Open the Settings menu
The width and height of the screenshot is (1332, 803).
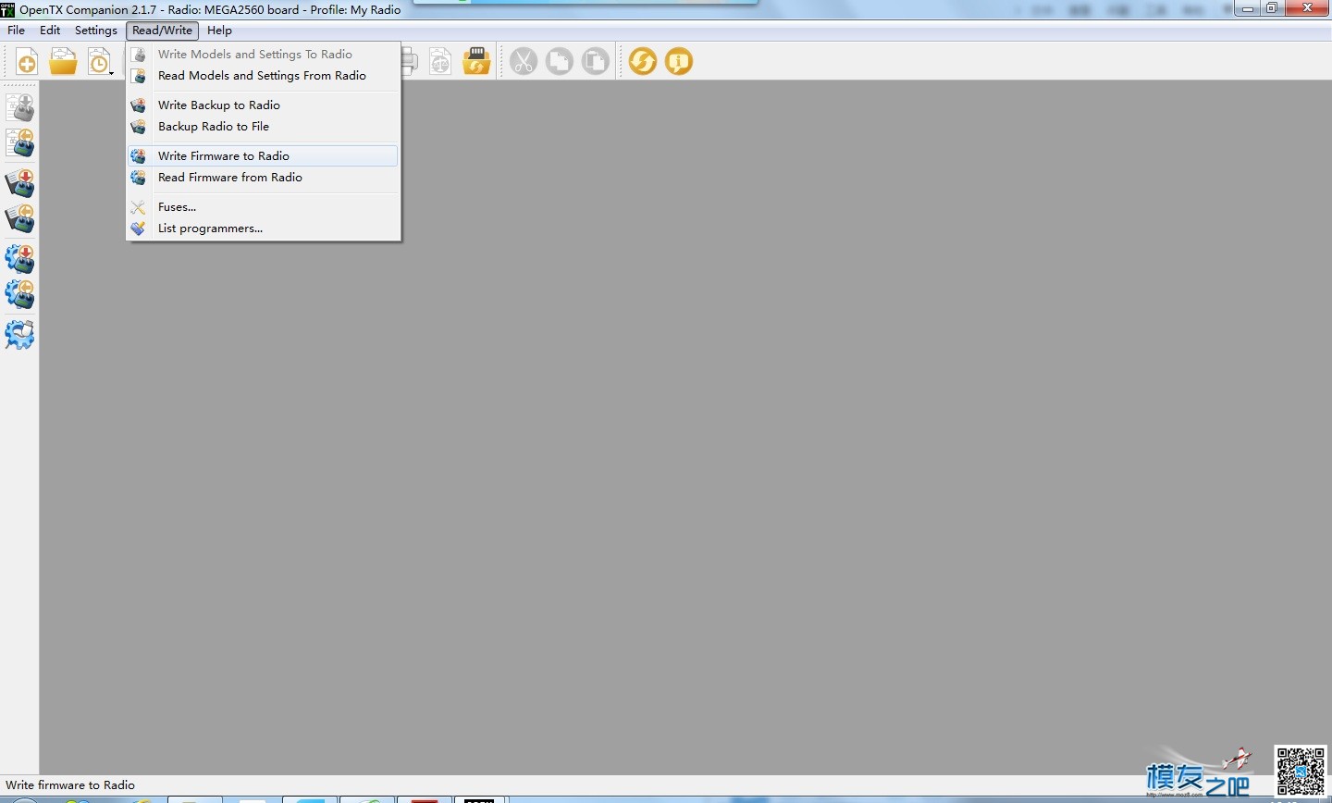(96, 31)
